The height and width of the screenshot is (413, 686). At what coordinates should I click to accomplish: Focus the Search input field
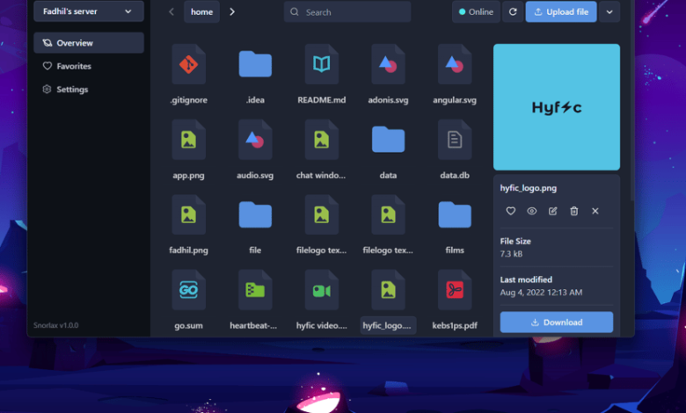click(347, 11)
